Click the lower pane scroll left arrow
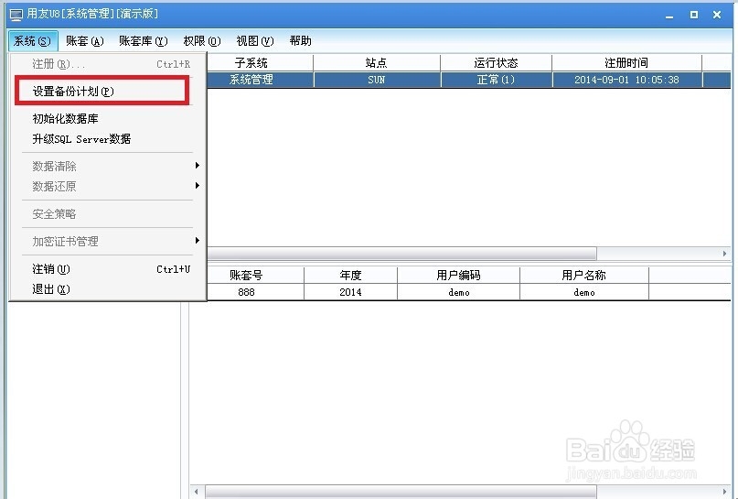 click(197, 492)
